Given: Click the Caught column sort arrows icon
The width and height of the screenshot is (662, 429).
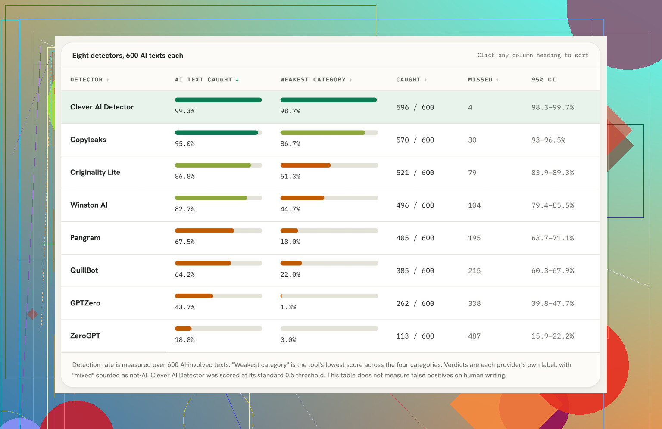Looking at the screenshot, I should click(425, 80).
